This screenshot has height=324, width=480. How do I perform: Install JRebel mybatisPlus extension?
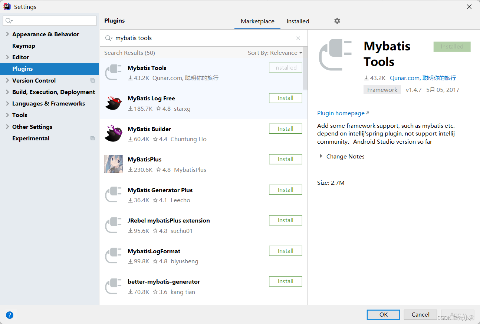286,220
